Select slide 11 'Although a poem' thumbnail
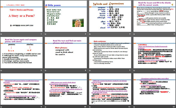This screenshot has height=108, width=176. point(110,89)
